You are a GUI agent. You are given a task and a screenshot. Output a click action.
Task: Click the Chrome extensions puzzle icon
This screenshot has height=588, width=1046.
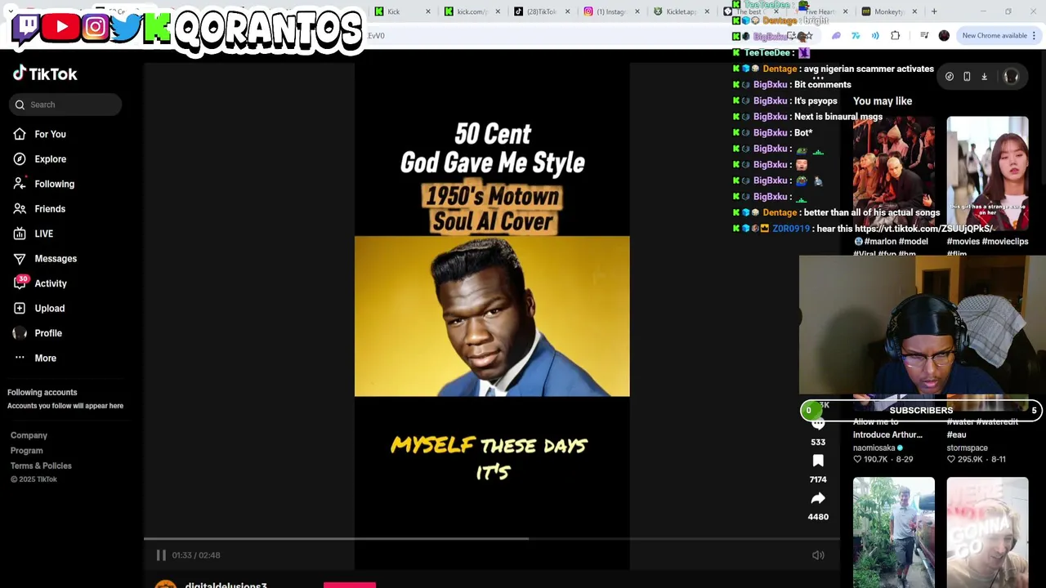895,36
